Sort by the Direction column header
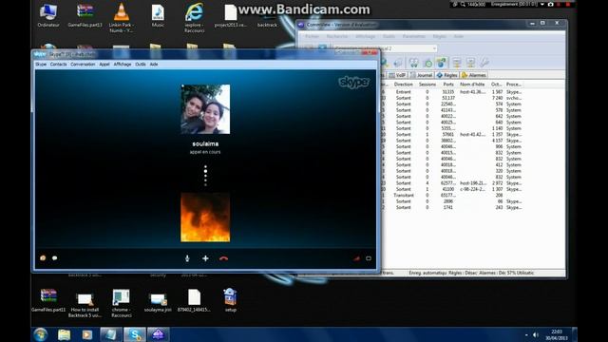The height and width of the screenshot is (342, 608). click(403, 85)
